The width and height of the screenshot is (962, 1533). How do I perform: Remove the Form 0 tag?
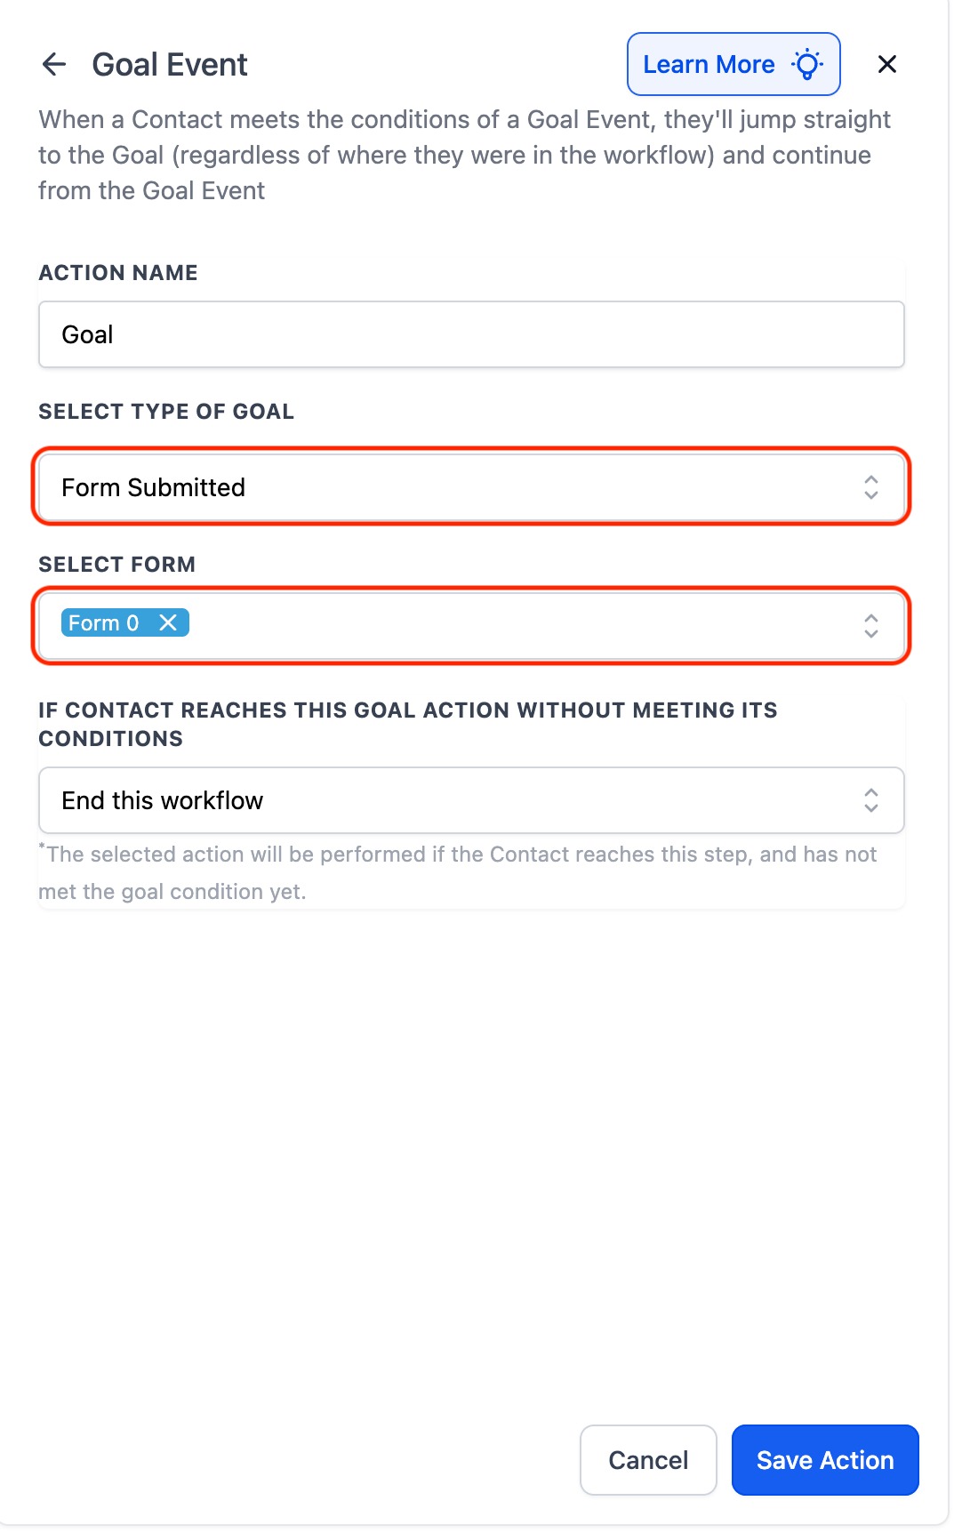coord(167,622)
